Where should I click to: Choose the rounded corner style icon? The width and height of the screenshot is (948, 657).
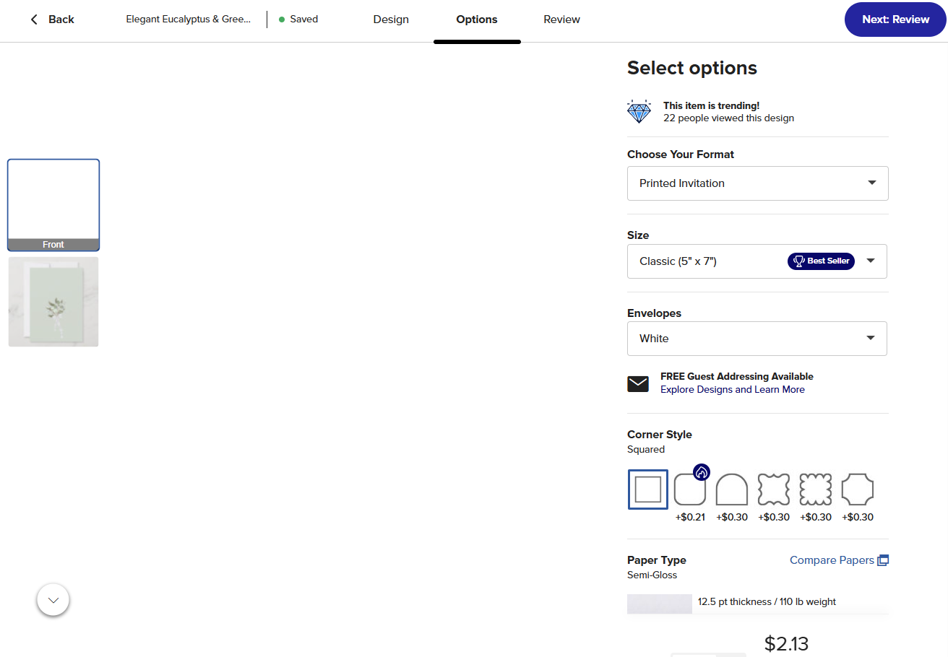(690, 490)
